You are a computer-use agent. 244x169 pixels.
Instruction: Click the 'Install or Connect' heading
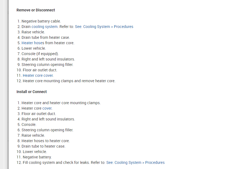point(31,92)
